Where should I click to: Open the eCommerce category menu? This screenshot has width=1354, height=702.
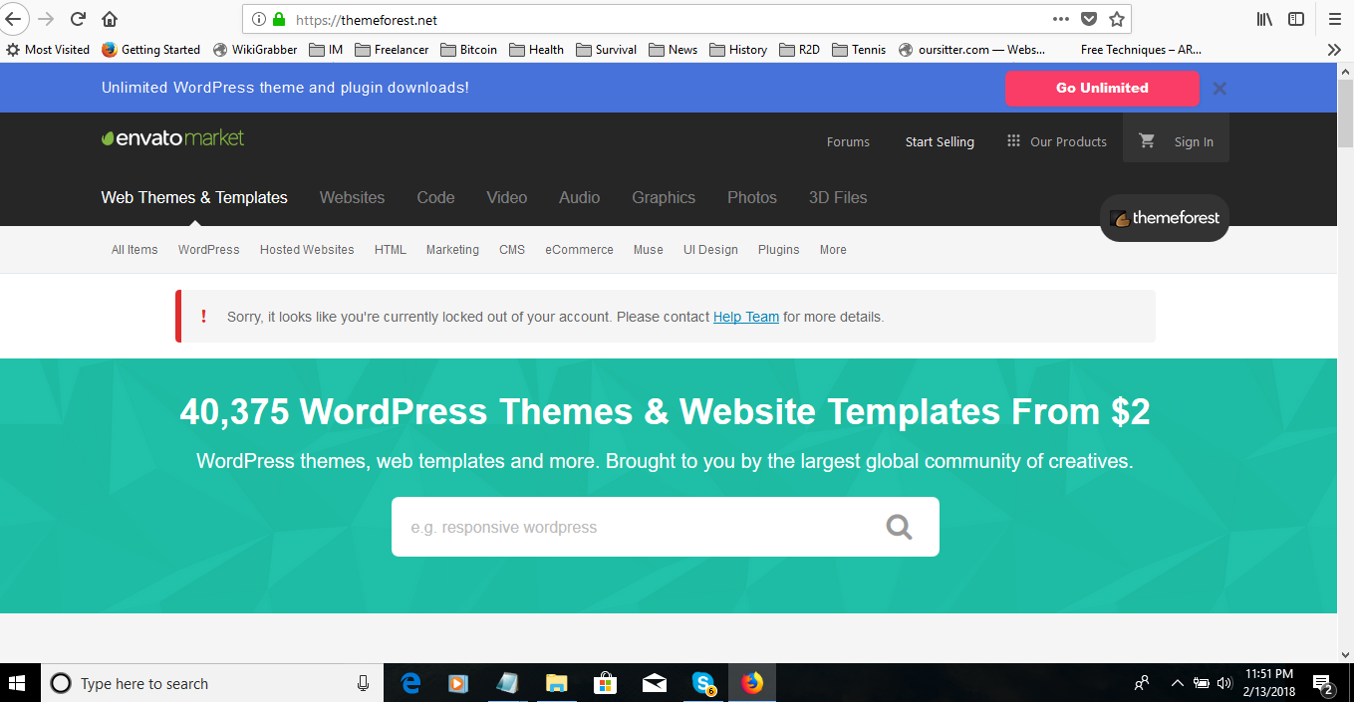coord(579,250)
